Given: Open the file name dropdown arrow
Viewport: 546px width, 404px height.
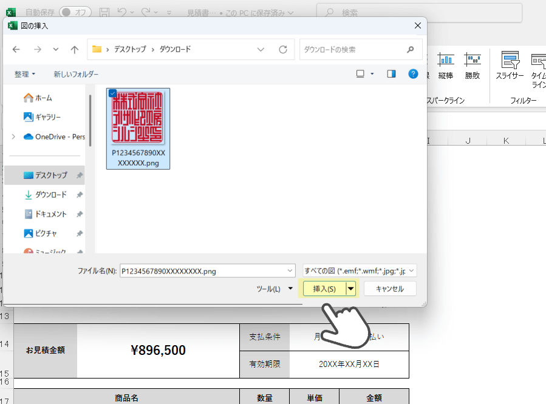Looking at the screenshot, I should point(290,271).
